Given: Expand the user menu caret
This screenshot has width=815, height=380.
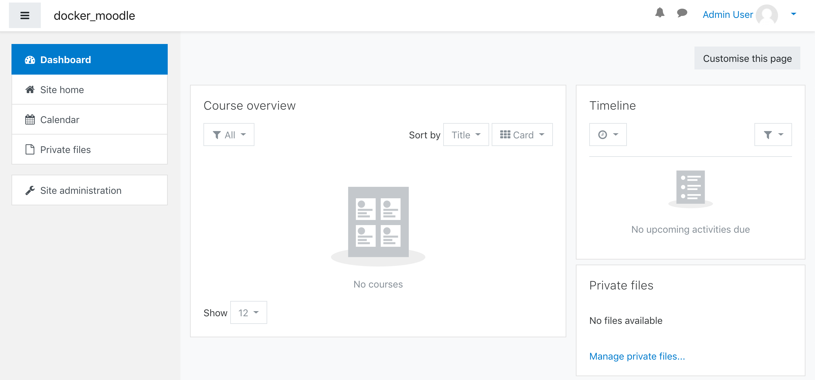Looking at the screenshot, I should click(x=794, y=14).
